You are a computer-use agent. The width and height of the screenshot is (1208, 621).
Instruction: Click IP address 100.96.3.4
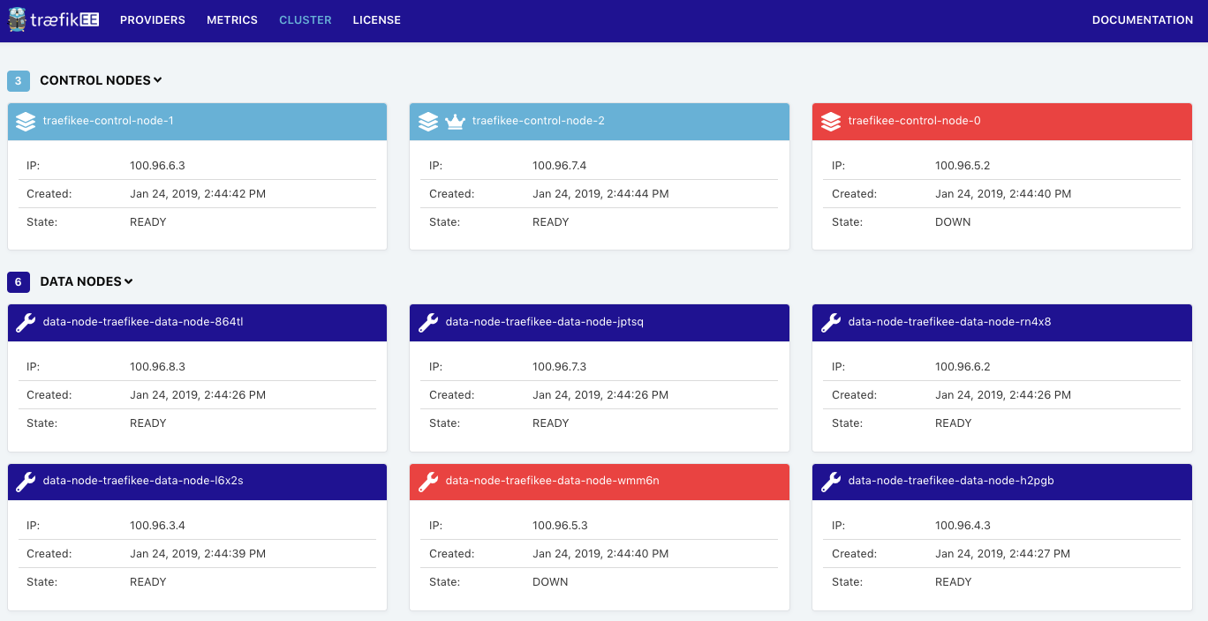[157, 525]
